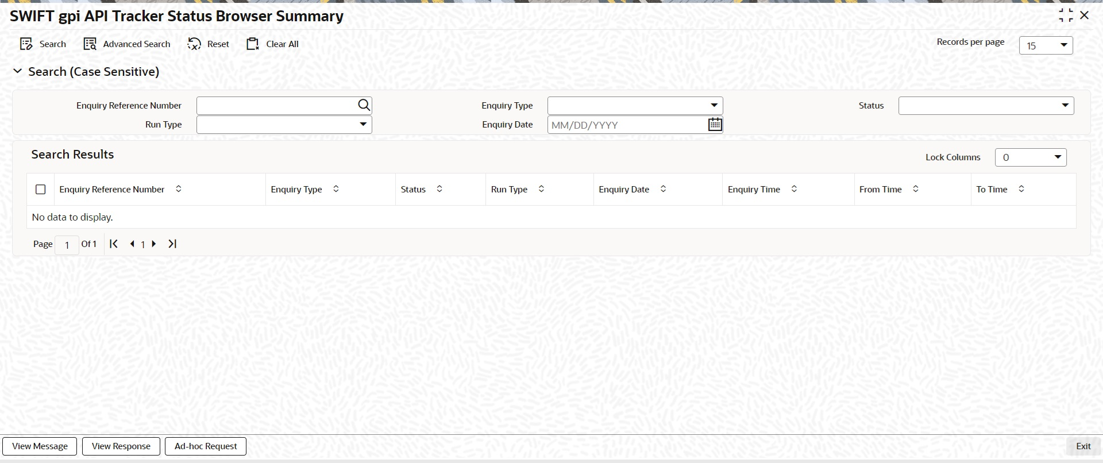Sort by Enquiry Time column
The image size is (1103, 463).
point(794,189)
